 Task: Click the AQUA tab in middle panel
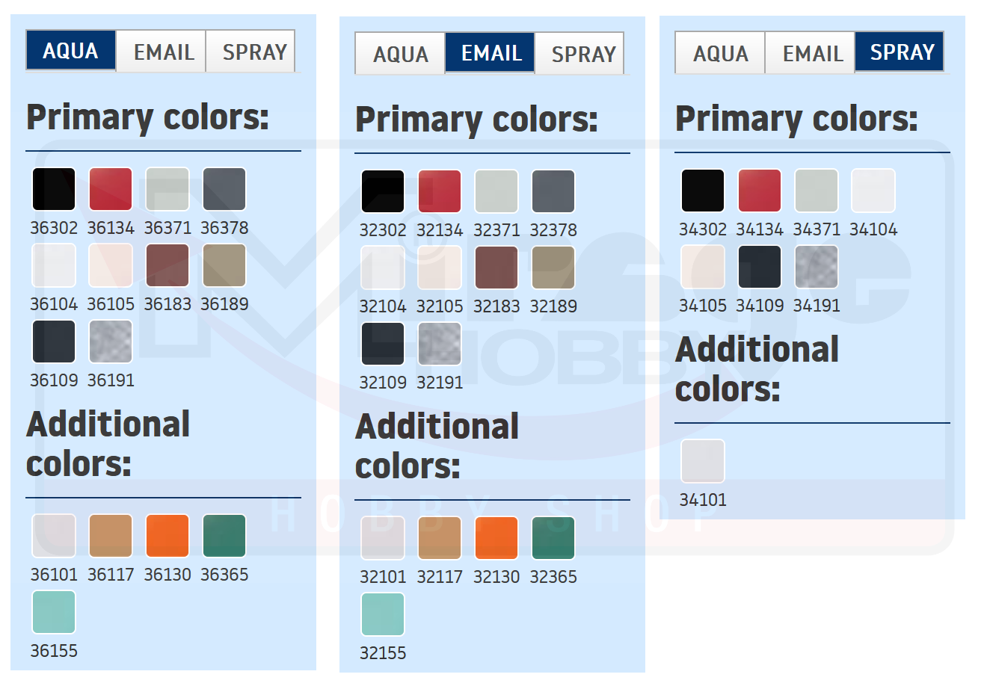(x=400, y=54)
